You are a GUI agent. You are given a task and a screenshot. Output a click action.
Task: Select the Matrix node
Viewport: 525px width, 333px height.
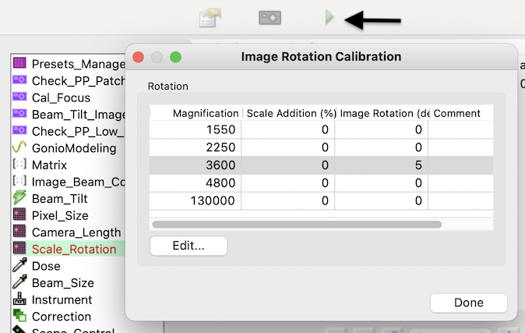tap(49, 165)
